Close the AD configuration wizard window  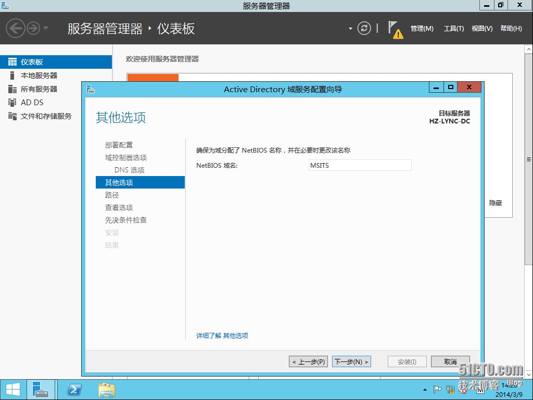point(469,87)
